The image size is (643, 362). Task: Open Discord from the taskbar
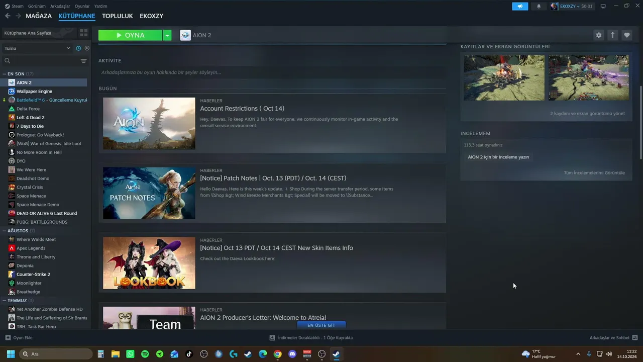pyautogui.click(x=292, y=354)
